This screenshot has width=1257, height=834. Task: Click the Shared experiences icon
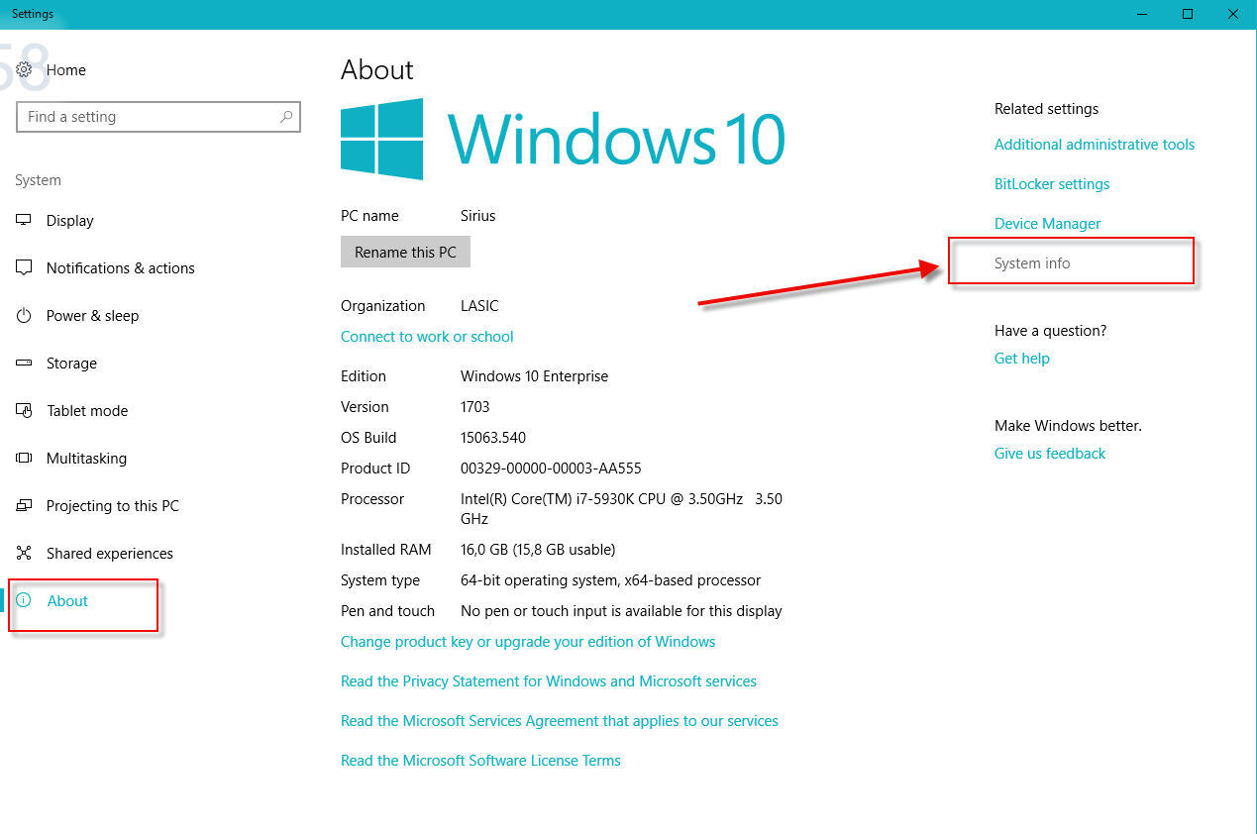25,554
